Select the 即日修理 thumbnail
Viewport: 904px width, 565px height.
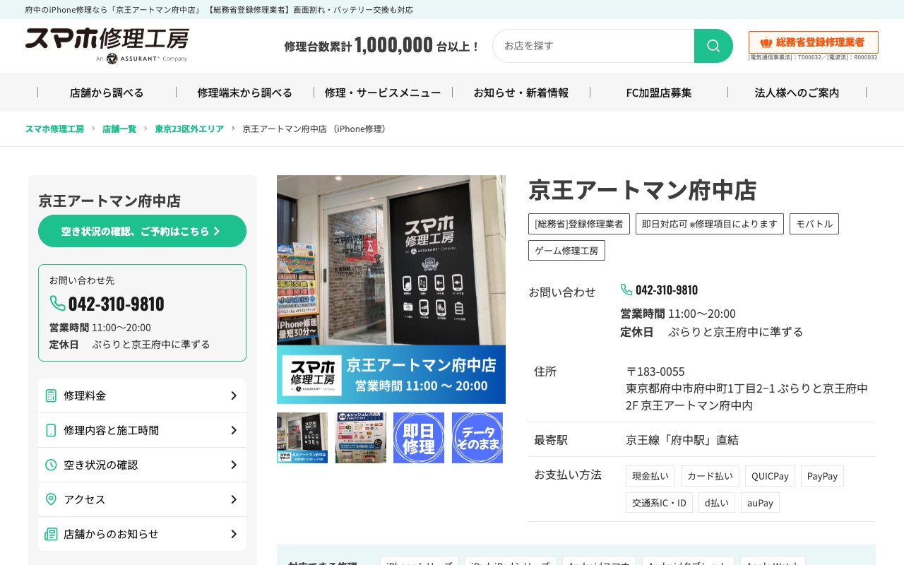coord(419,438)
